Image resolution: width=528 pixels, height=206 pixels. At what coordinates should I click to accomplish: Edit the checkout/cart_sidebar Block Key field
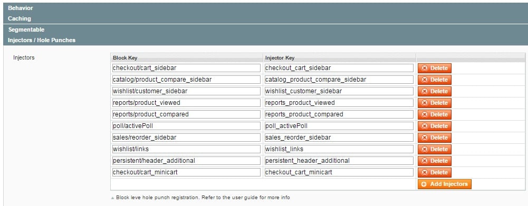point(186,68)
